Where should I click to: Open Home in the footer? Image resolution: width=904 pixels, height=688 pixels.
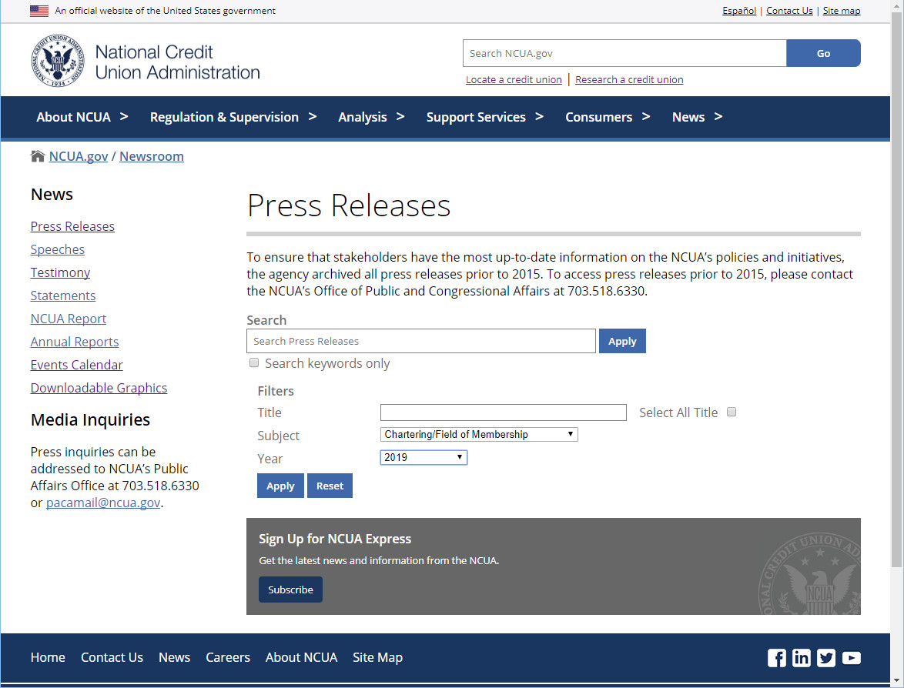(48, 657)
